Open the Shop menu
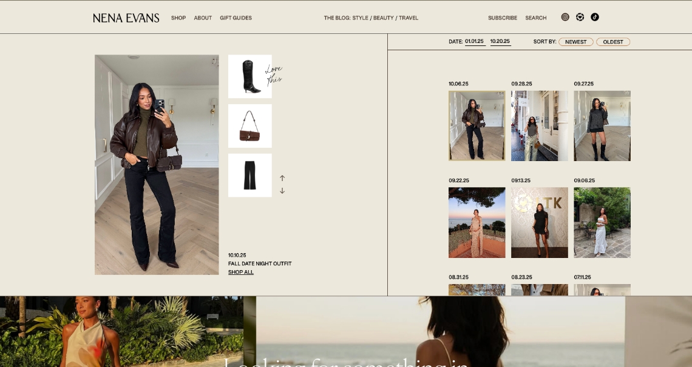 (178, 18)
